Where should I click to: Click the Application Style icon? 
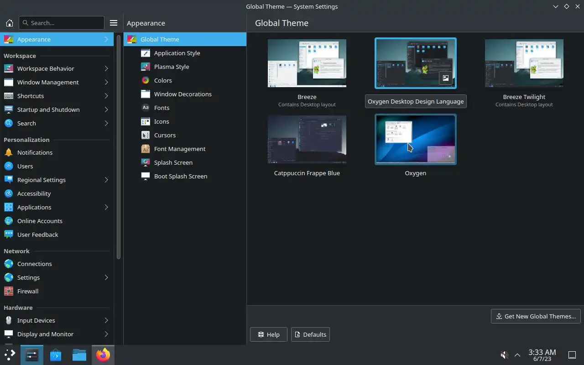146,53
